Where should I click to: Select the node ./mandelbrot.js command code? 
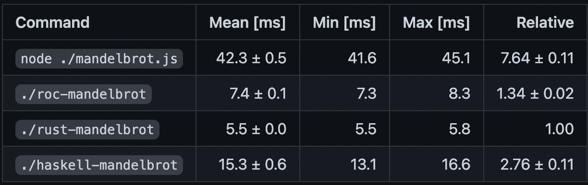pos(99,58)
